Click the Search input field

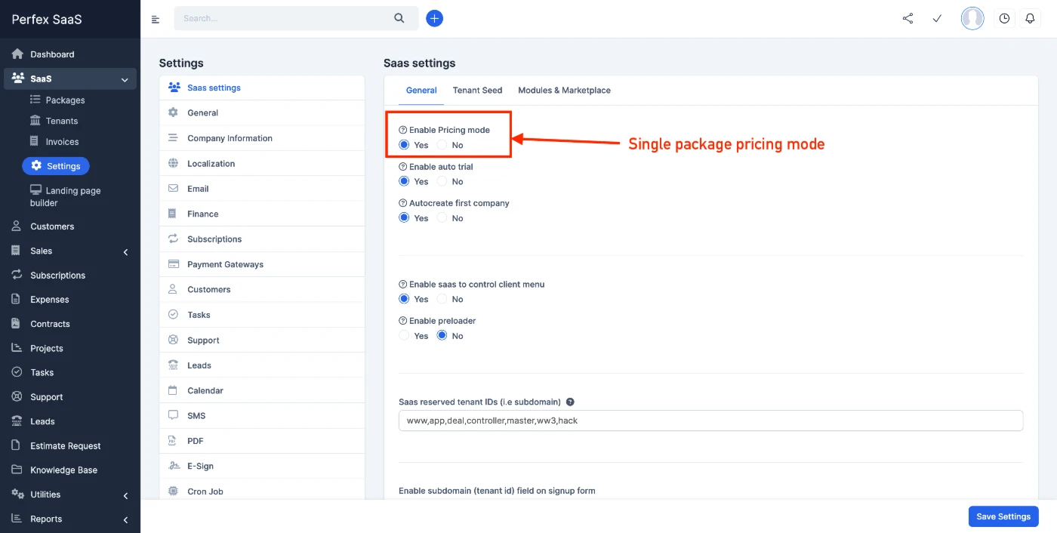pyautogui.click(x=283, y=18)
